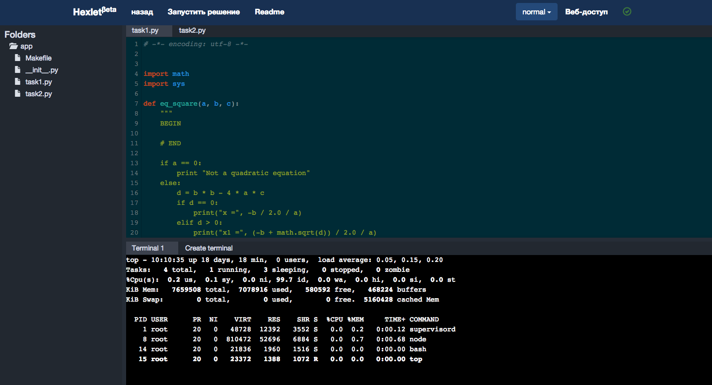
Task: Go back using the назад link
Action: tap(142, 12)
